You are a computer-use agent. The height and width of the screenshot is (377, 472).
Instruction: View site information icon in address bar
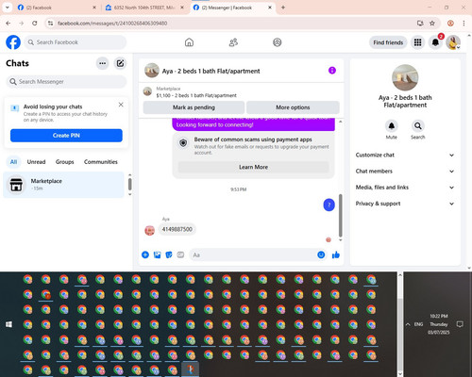pos(50,24)
